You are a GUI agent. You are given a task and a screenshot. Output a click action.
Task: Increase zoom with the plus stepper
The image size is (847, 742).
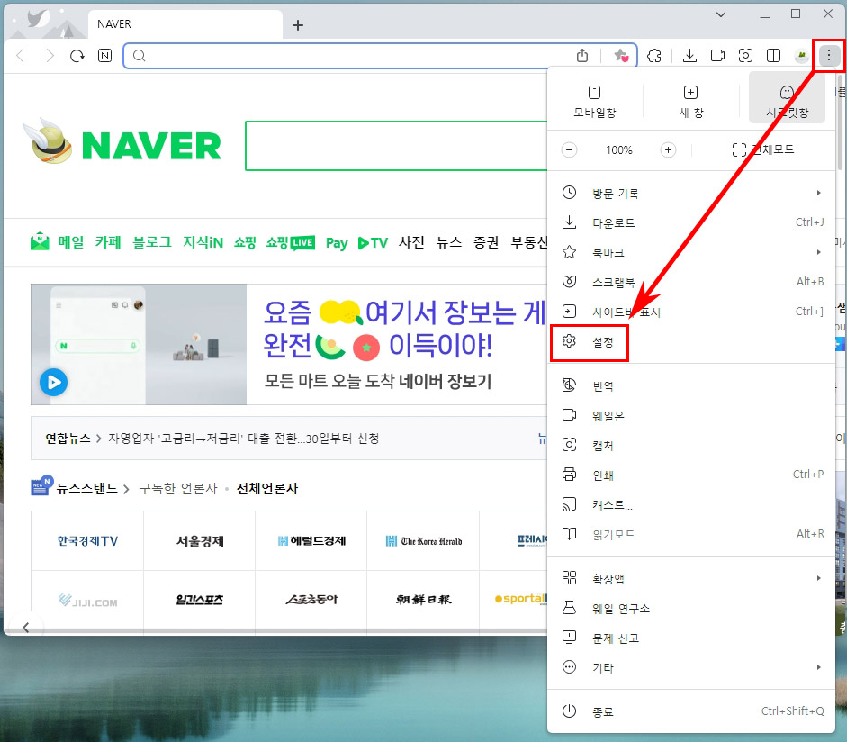coord(668,150)
